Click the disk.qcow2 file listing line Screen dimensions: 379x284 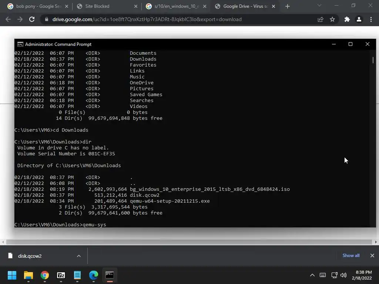pos(87,195)
